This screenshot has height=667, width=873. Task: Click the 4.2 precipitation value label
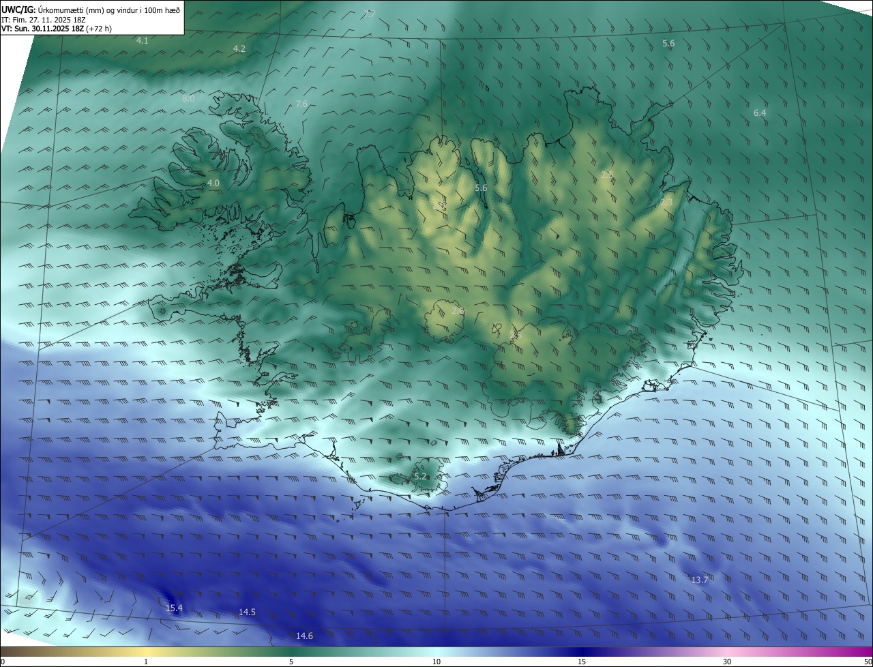click(239, 49)
